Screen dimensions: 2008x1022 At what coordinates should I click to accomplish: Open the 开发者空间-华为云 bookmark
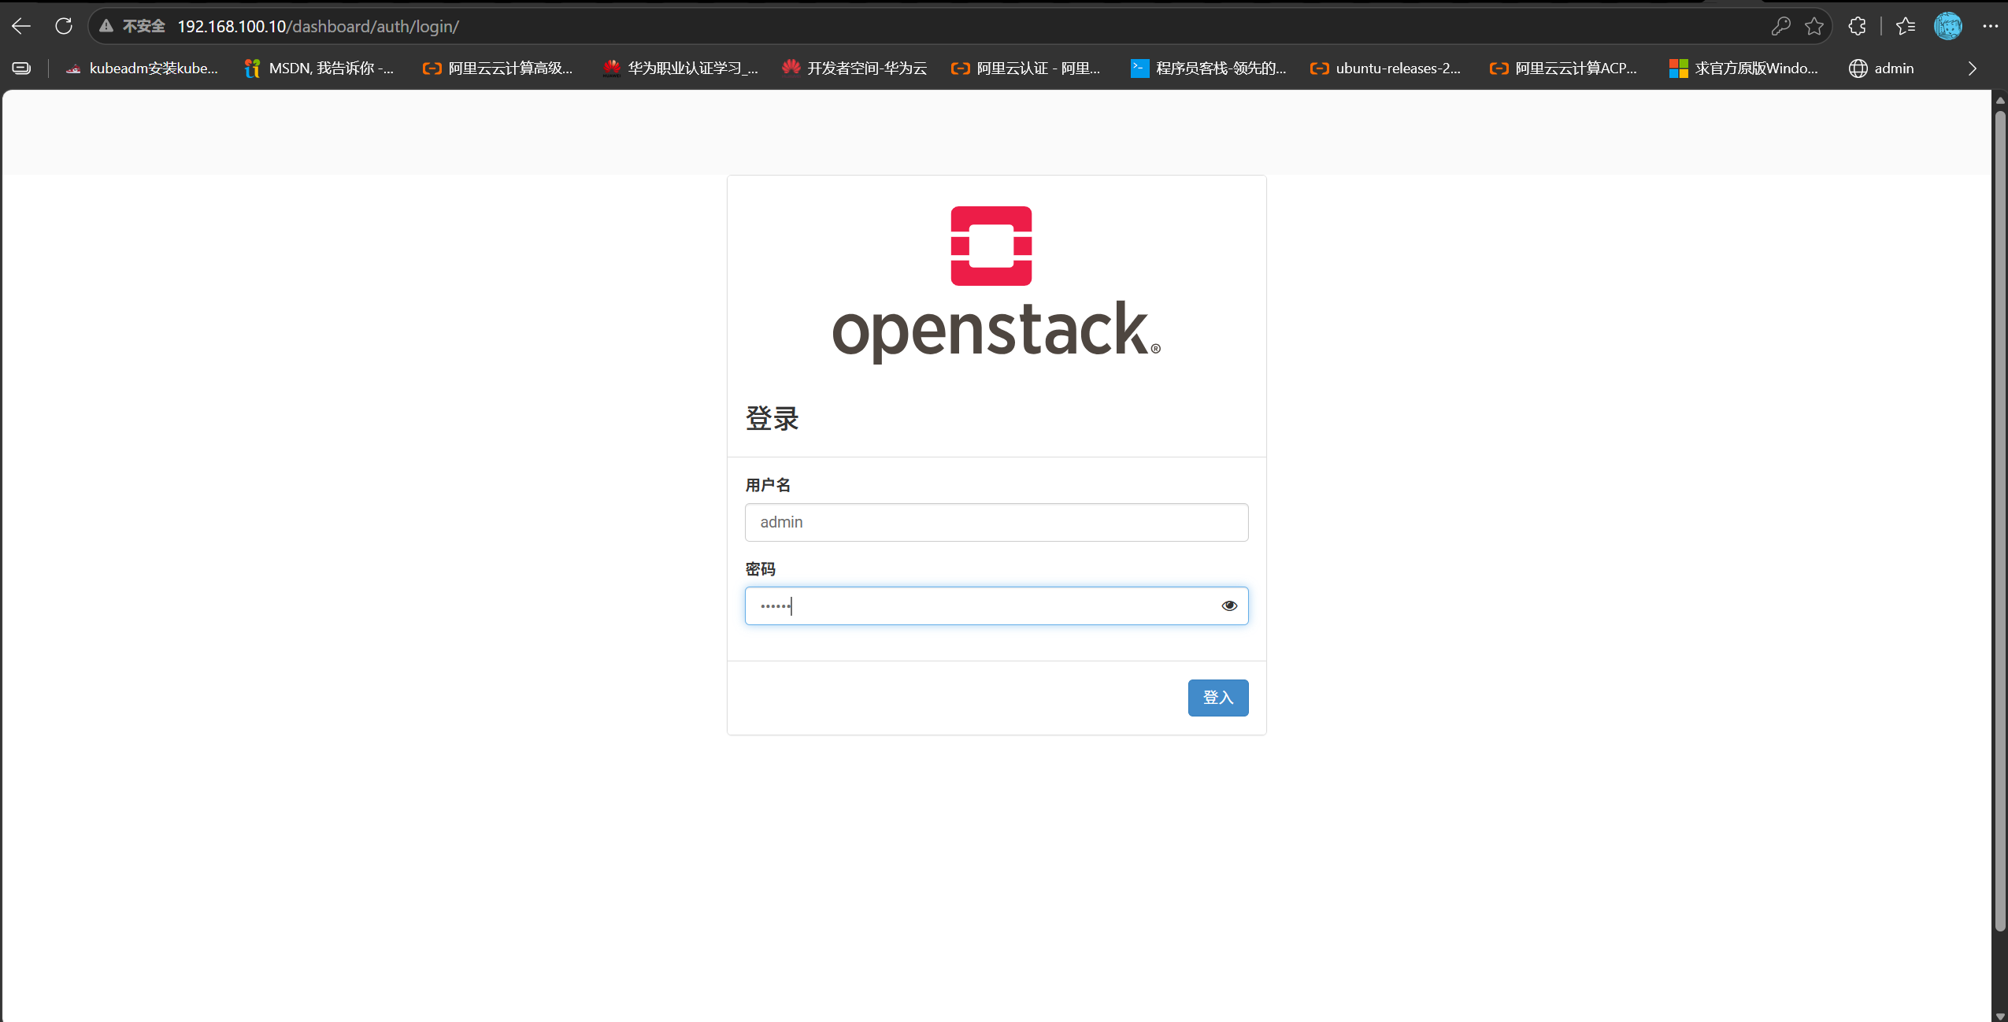[x=854, y=69]
